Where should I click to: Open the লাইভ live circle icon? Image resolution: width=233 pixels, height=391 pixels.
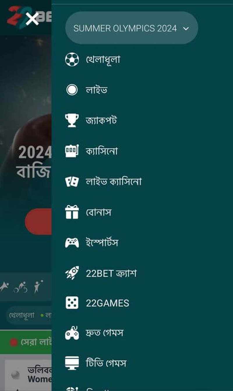click(x=72, y=90)
